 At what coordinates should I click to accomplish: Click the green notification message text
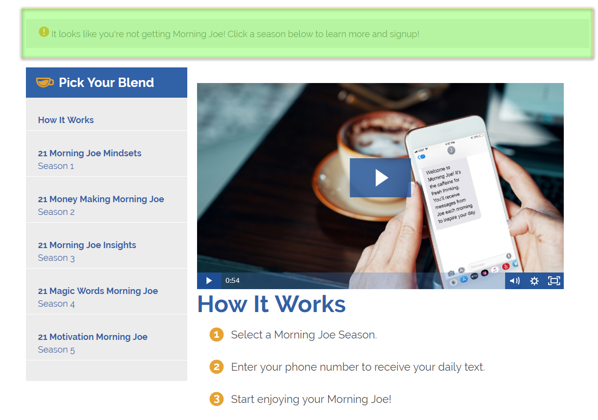[x=235, y=34]
